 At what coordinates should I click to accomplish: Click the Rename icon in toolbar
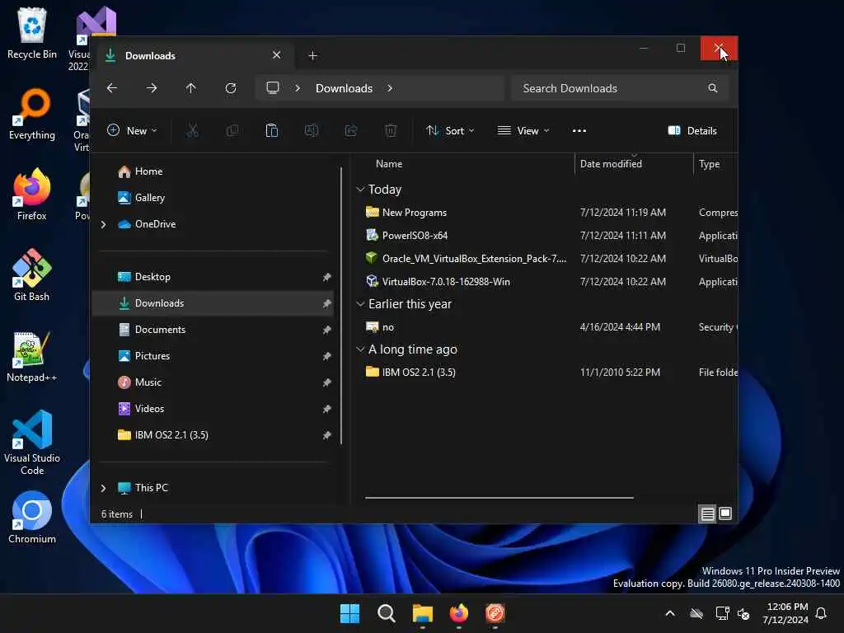pos(312,130)
